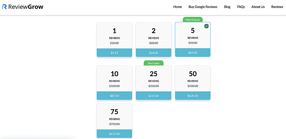Viewport: 286px width, 139px height.
Task: Select the 10 reviews package number
Action: coord(115,74)
